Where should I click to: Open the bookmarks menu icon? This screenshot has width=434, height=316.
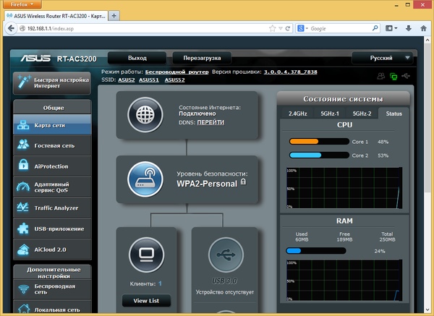[391, 28]
